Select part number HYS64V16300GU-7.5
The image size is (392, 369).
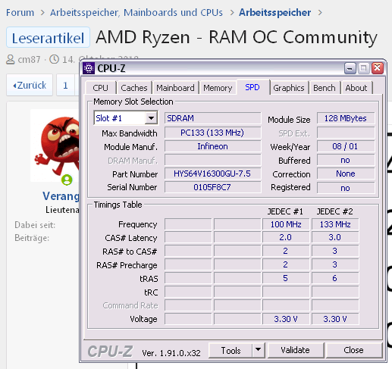[212, 174]
